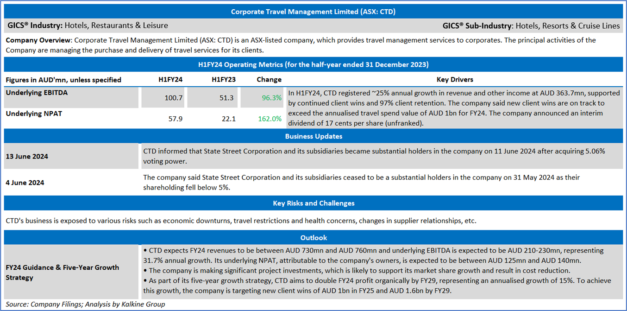The width and height of the screenshot is (627, 311).
Task: Select 'GICS® Industry: Hotels, Restaurants & Leisure' text
Action: [88, 25]
